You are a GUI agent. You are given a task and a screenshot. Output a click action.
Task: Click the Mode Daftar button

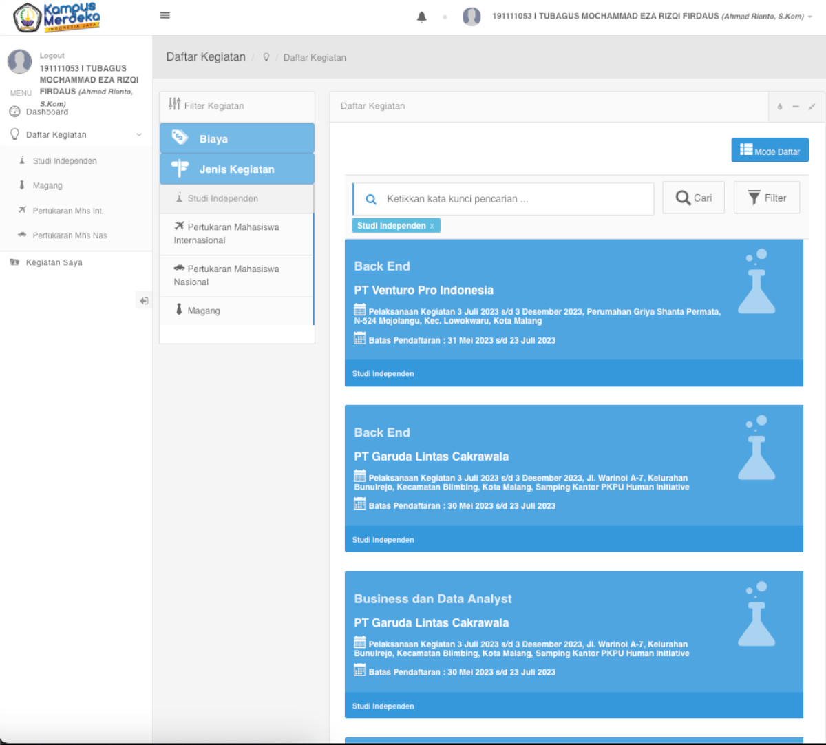click(770, 150)
